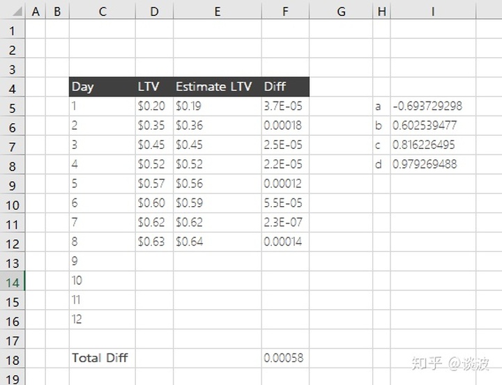Select parameter a value -0.693729298
The width and height of the screenshot is (502, 385).
[433, 106]
